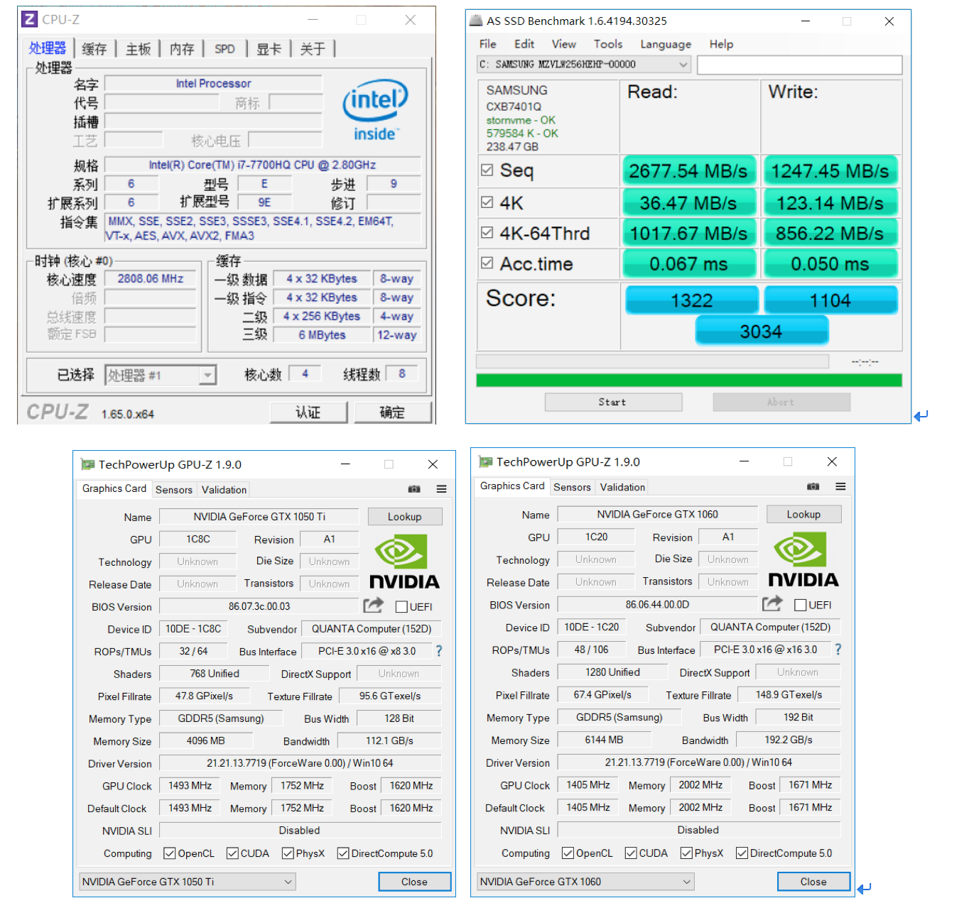
Task: Click bus interface question mark in GTX 1050 Ti window
Action: click(x=439, y=651)
